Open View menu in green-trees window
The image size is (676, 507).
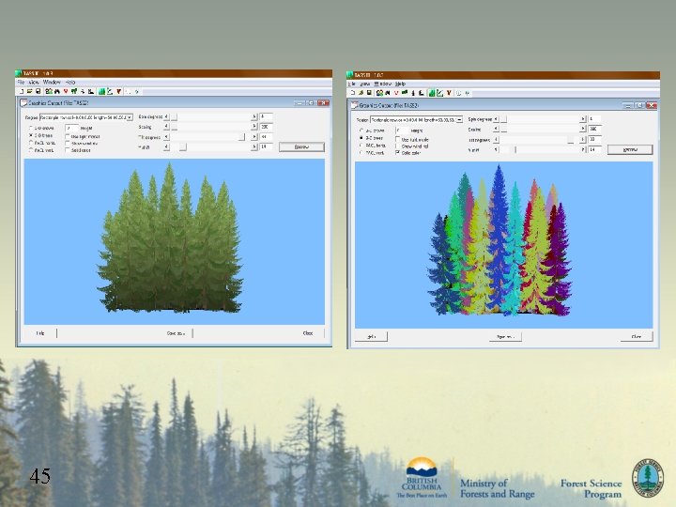click(x=34, y=82)
